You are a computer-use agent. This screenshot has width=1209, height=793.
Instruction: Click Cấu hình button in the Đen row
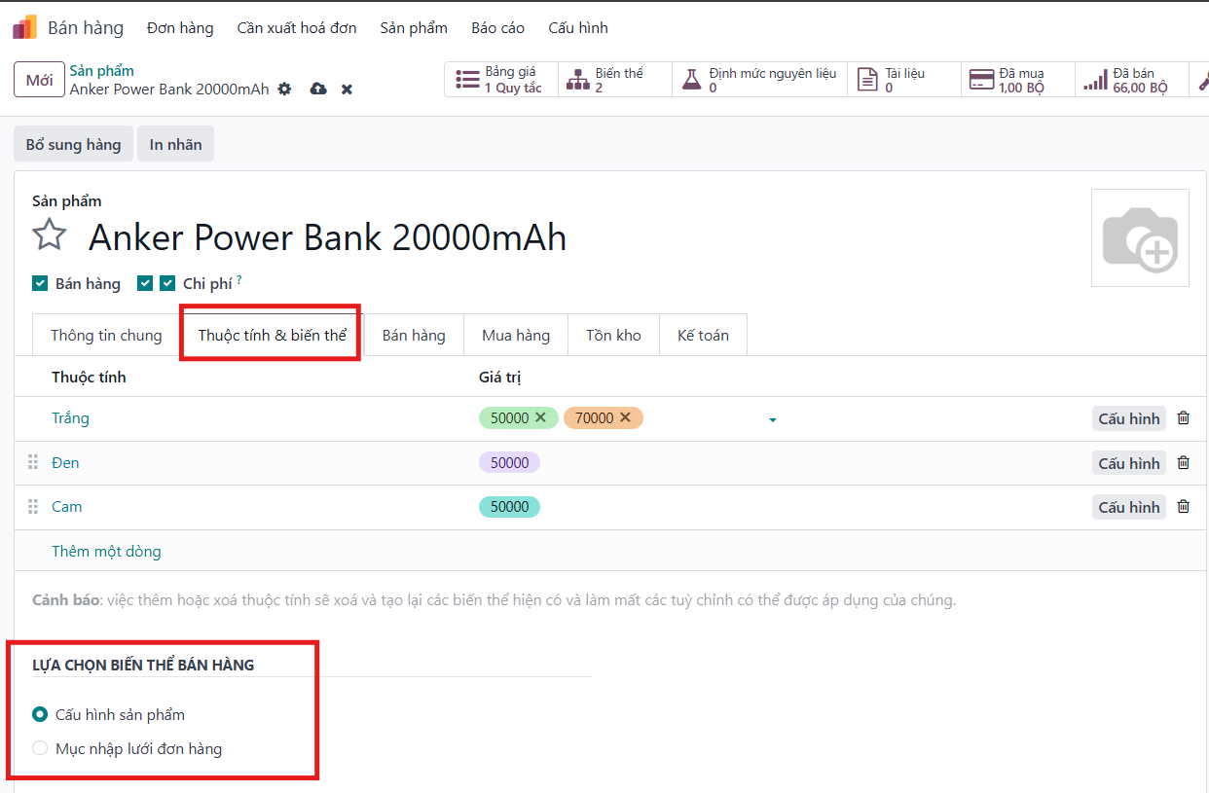click(1129, 463)
